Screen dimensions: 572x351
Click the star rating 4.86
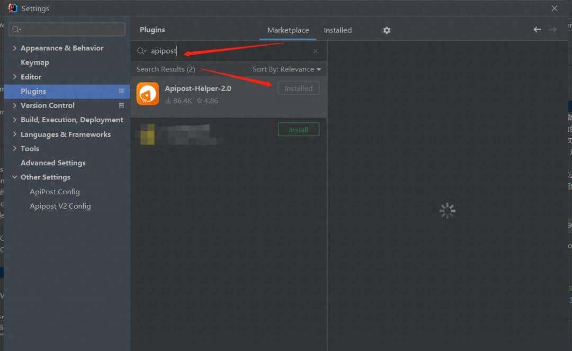click(x=207, y=101)
